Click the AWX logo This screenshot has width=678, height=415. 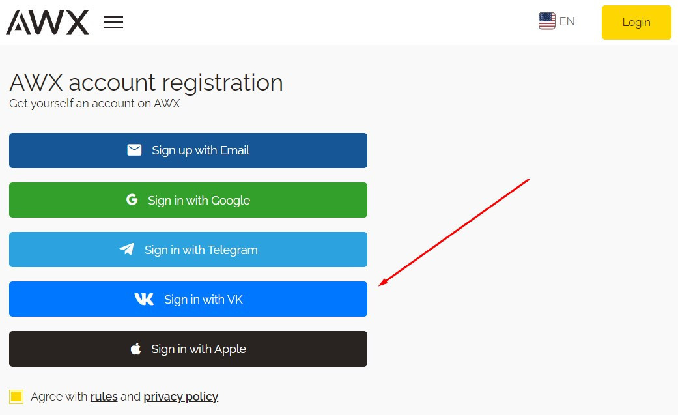[x=48, y=22]
